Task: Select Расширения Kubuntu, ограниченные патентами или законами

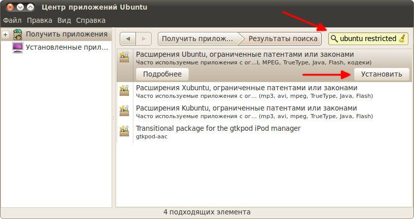Action: (x=247, y=108)
